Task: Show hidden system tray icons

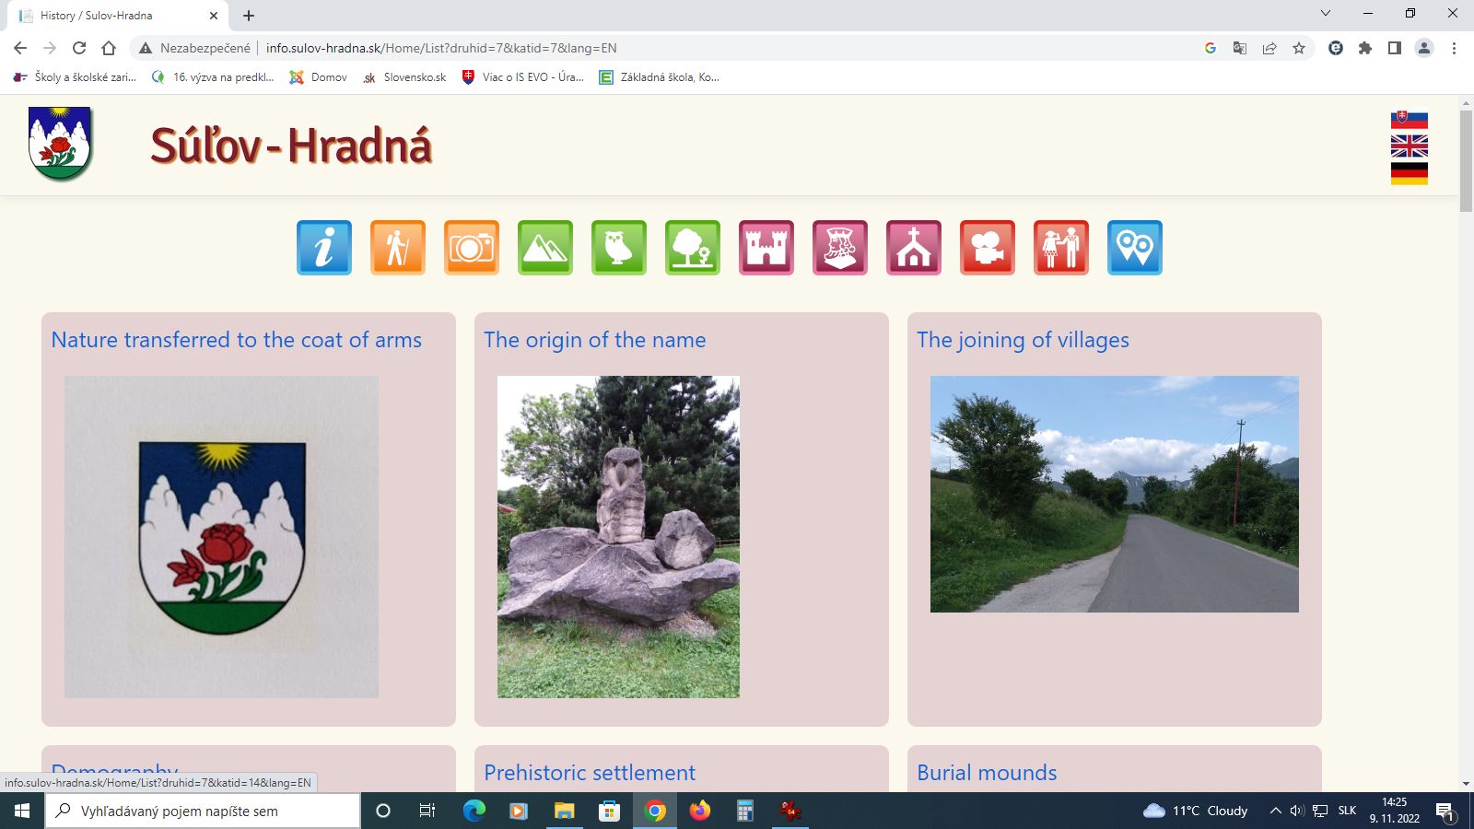Action: 1275,811
